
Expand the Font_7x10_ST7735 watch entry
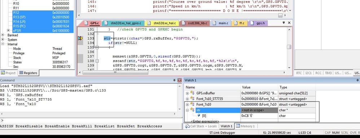point(187,99)
